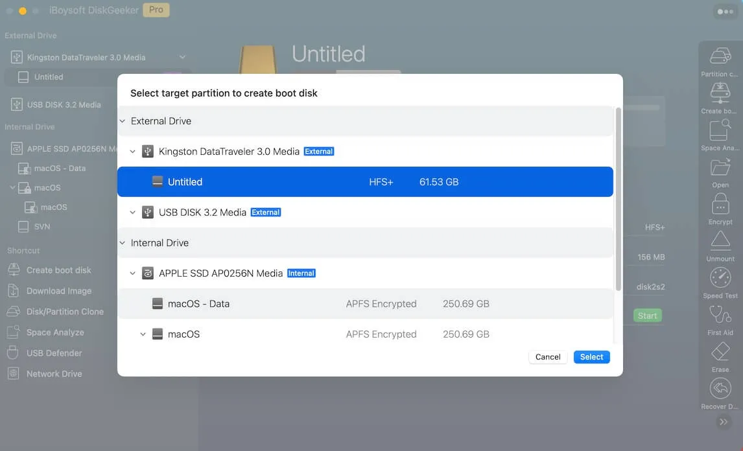Click the Internal badge next to APPLE SSD
This screenshot has width=743, height=451.
301,273
